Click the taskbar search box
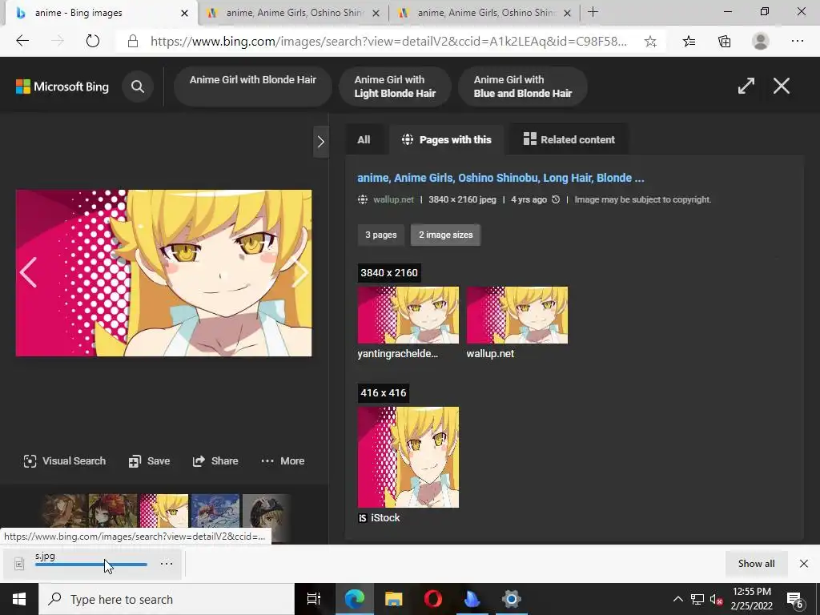820x615 pixels. (x=167, y=599)
